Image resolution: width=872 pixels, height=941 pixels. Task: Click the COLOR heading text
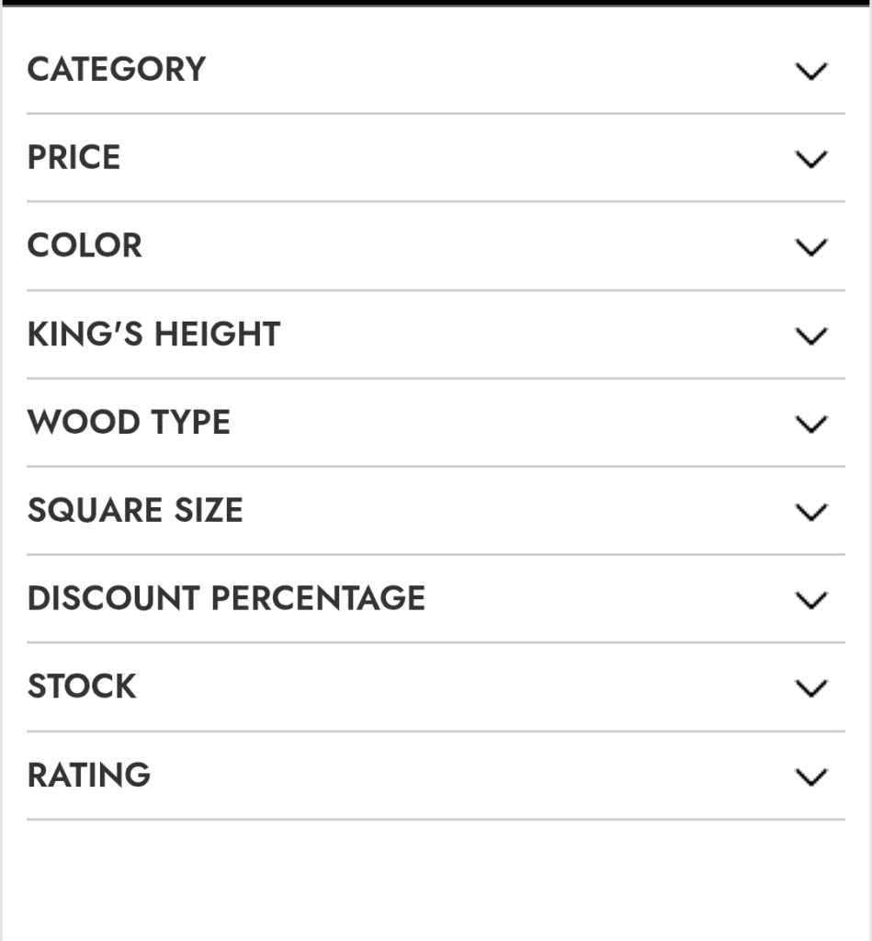[85, 246]
